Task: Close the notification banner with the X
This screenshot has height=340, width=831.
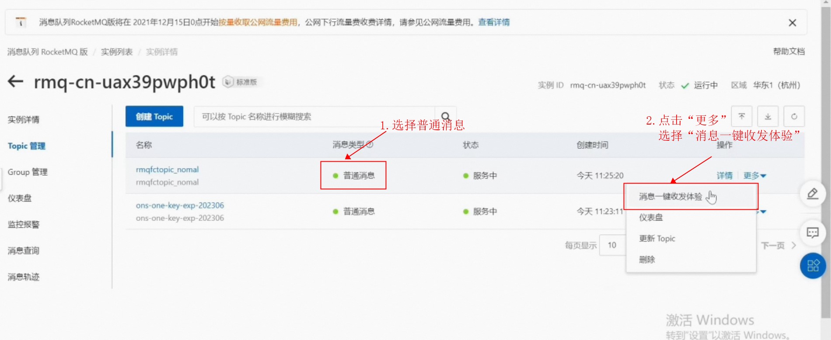Action: point(792,23)
